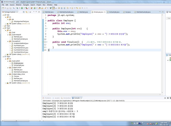
Task: Click the Save toolbar icon
Action: [8, 8]
